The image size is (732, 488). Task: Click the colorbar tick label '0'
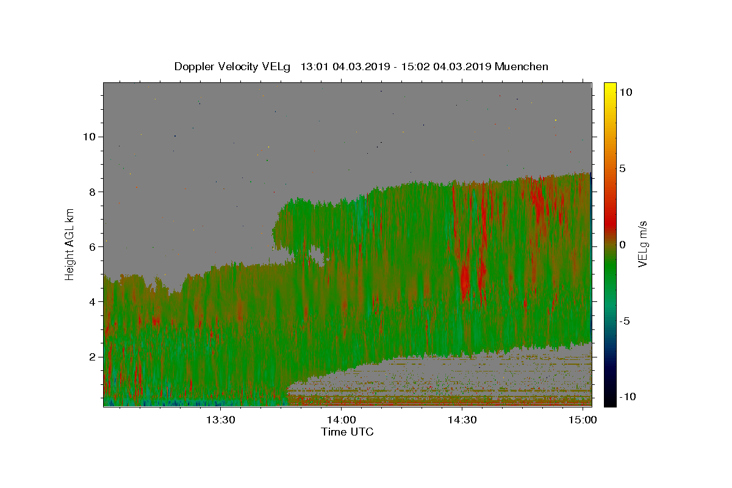click(622, 245)
